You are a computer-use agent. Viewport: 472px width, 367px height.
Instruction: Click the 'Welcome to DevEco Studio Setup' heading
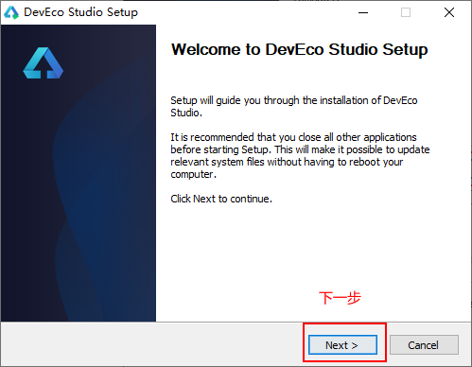[x=299, y=49]
